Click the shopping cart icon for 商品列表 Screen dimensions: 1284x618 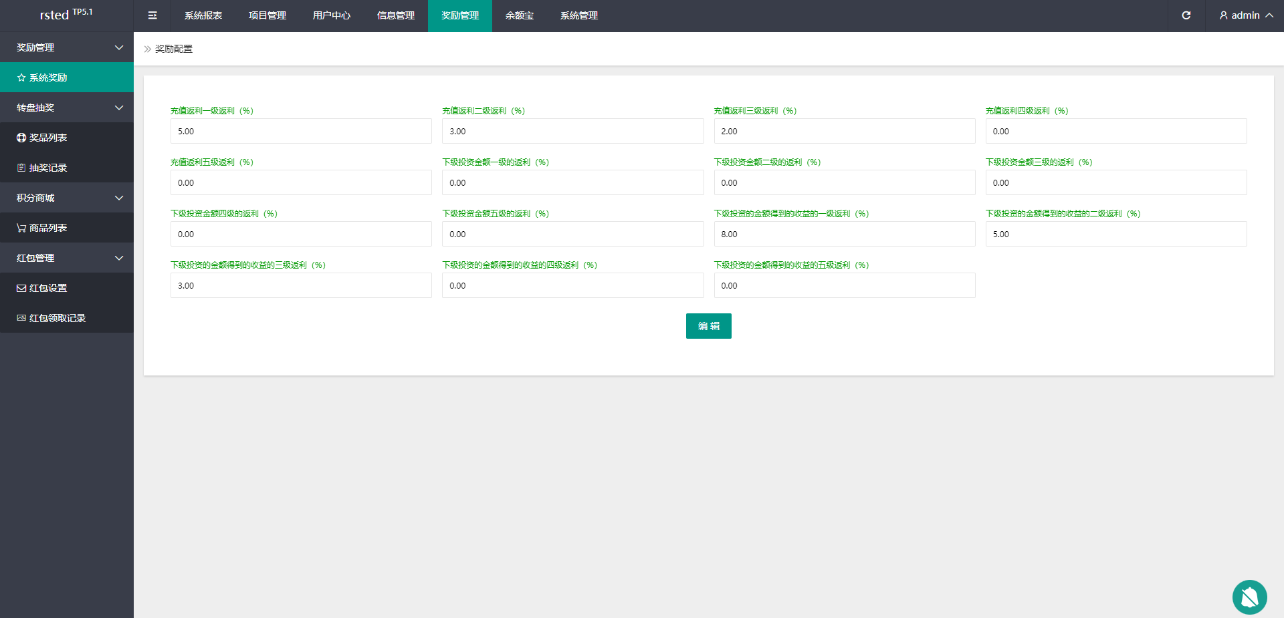click(x=21, y=228)
